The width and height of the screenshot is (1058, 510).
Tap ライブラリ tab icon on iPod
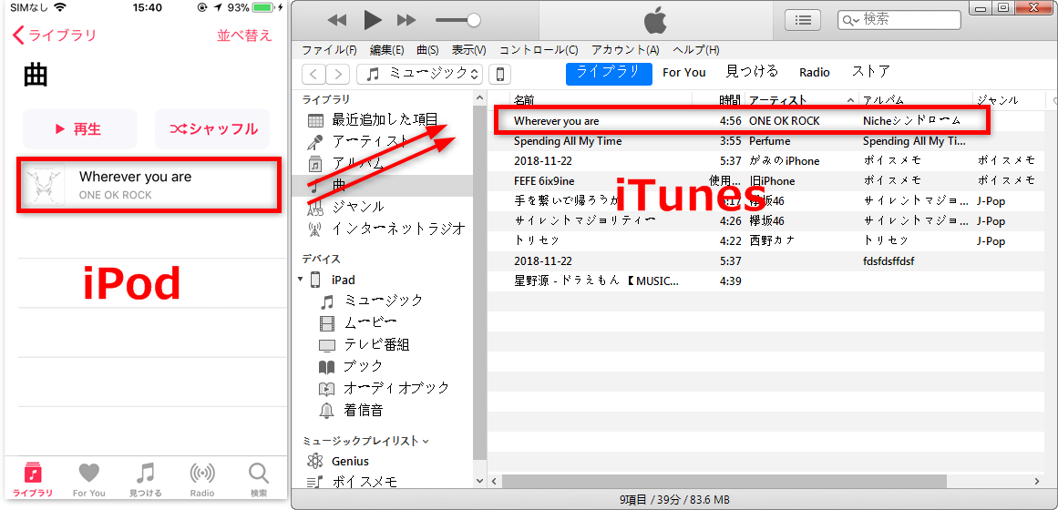[33, 472]
